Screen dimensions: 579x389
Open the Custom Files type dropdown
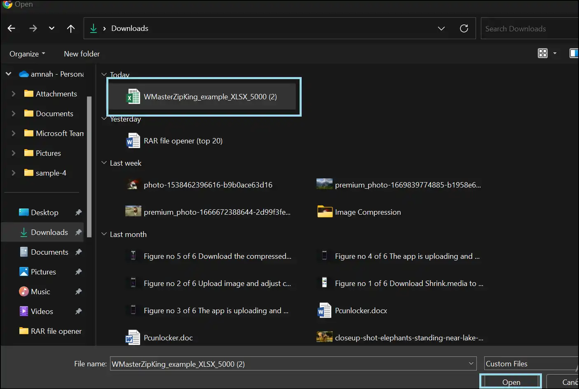pos(531,364)
